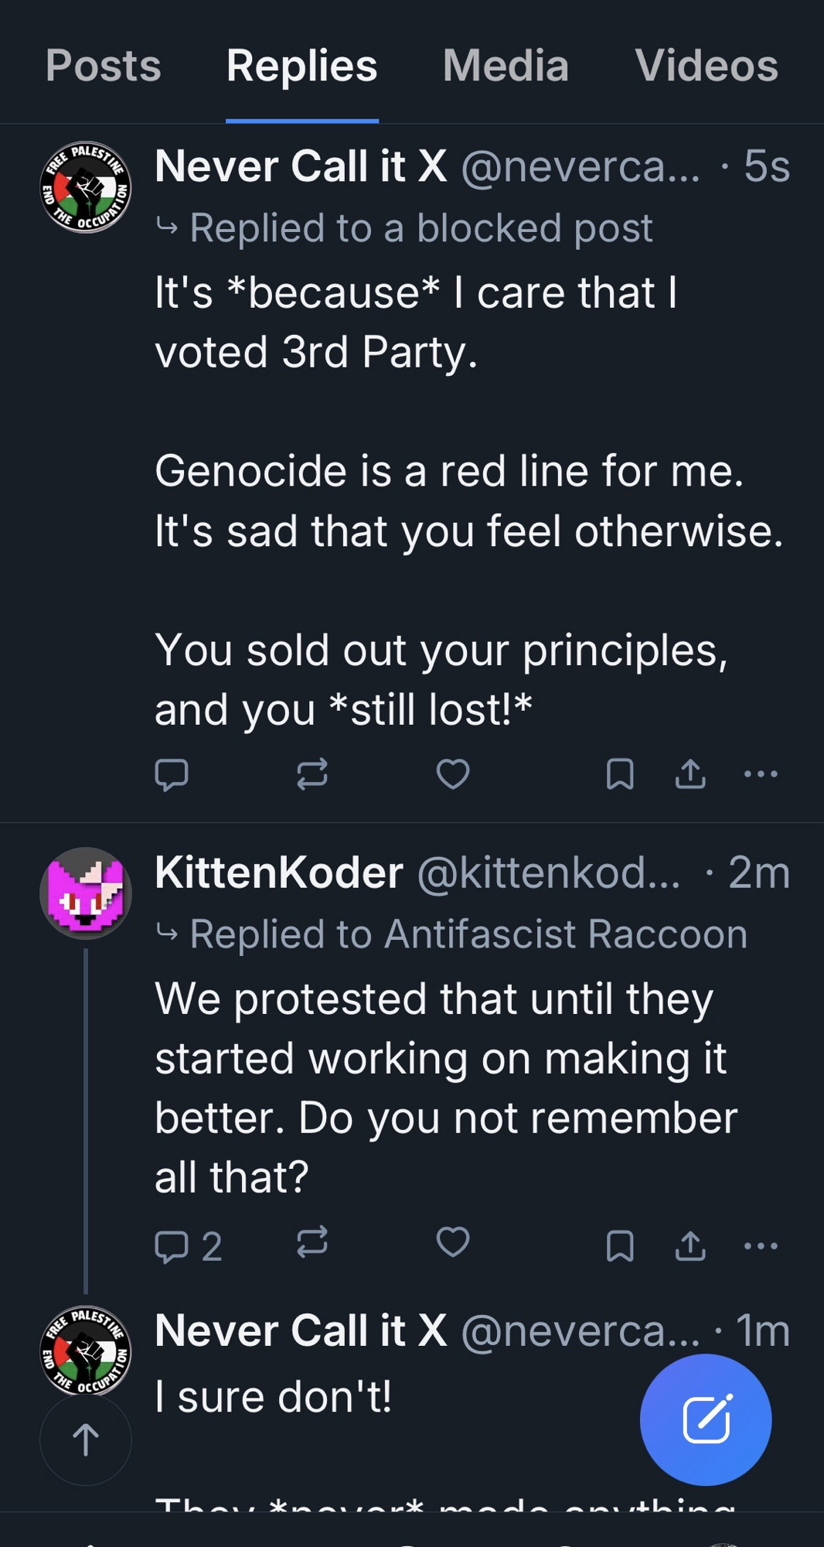Open KittenKoder's profile name link

coord(279,873)
